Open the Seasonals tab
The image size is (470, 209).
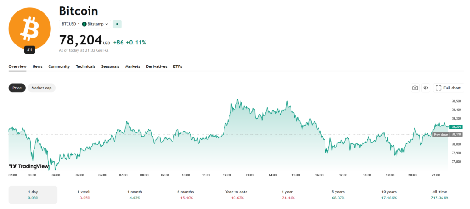(x=110, y=66)
